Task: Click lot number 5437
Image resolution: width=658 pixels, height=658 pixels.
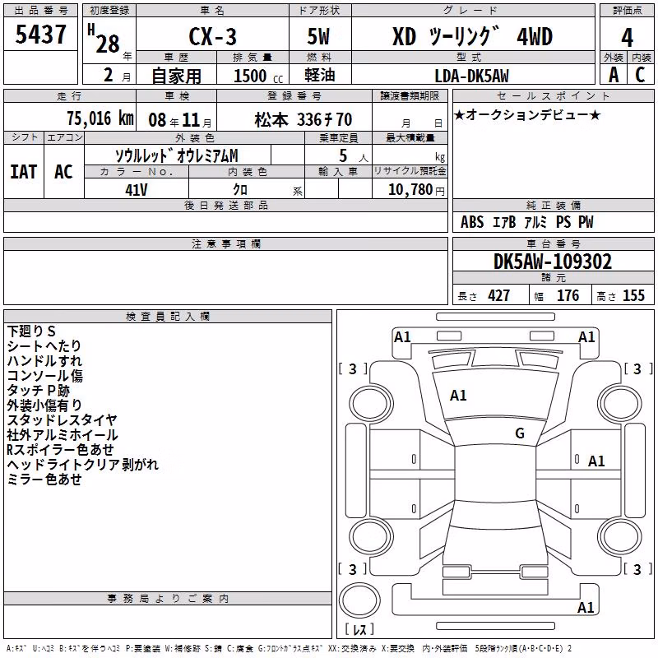Action: [40, 35]
